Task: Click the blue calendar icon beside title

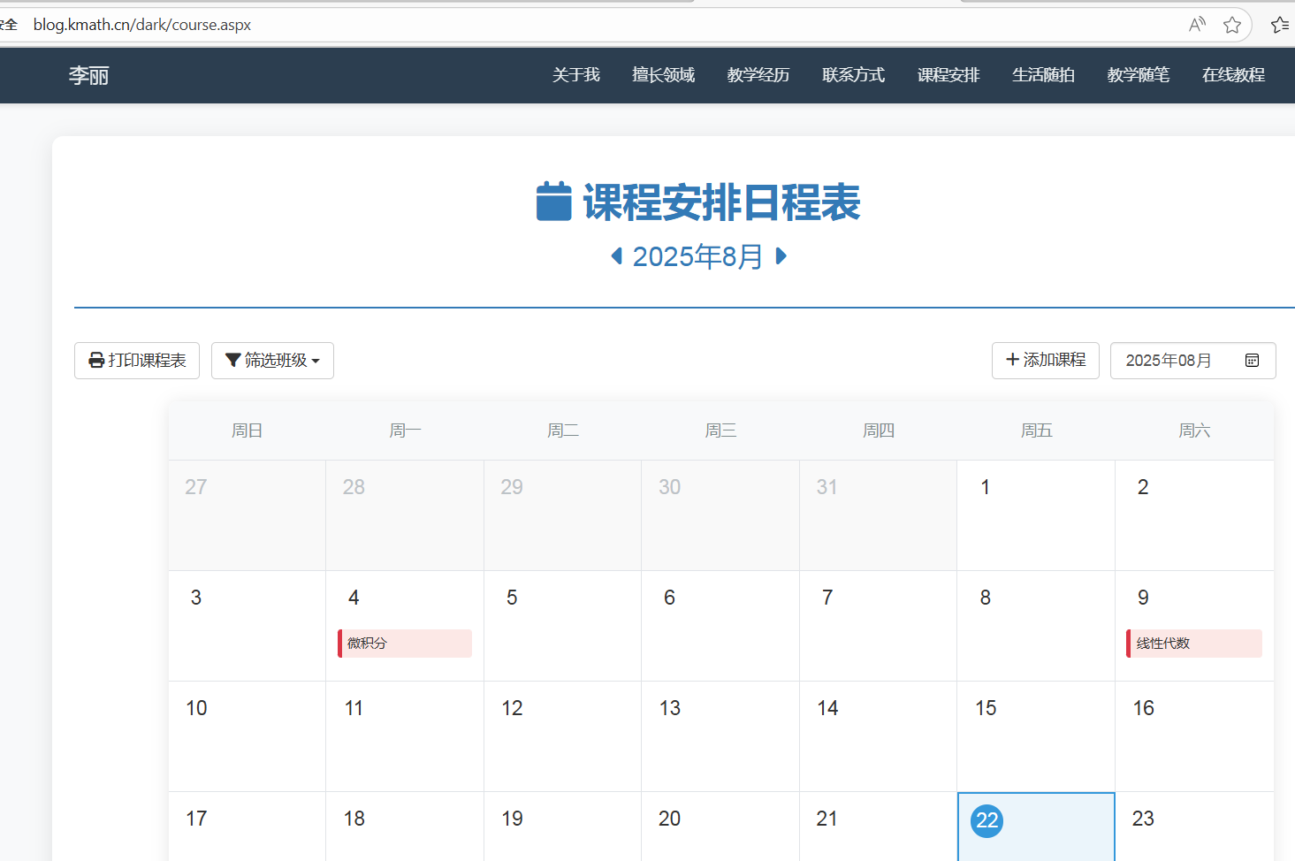Action: pyautogui.click(x=554, y=202)
